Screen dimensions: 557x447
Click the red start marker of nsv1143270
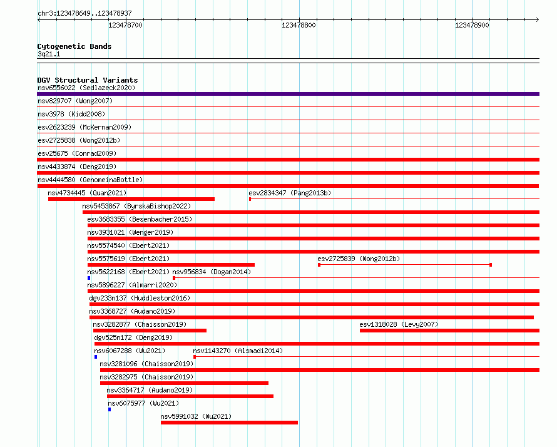[x=195, y=357]
